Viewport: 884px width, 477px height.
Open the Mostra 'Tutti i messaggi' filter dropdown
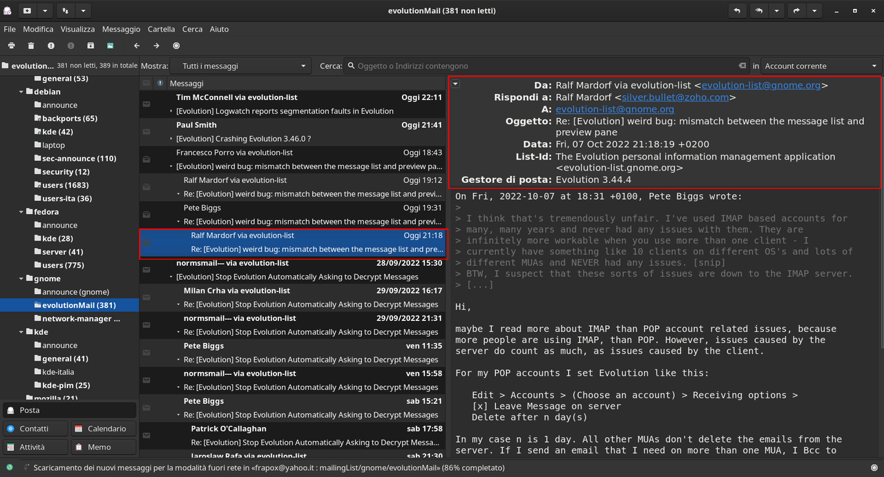point(241,66)
